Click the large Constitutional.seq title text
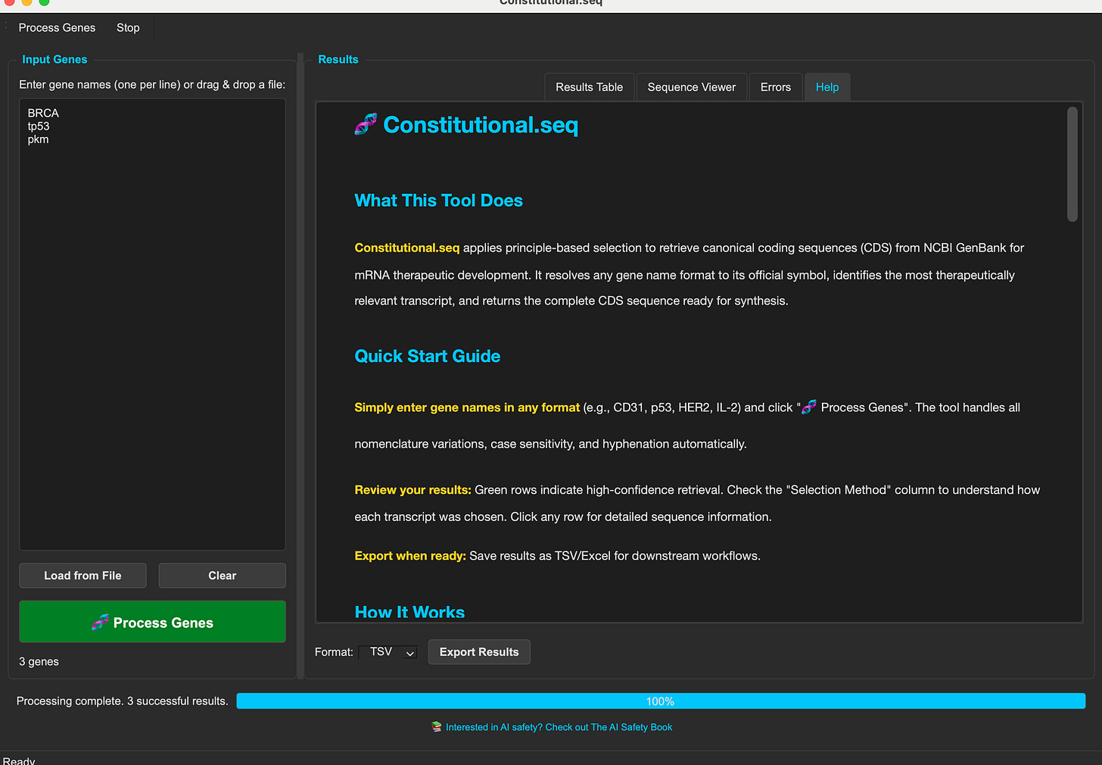This screenshot has width=1102, height=765. click(481, 124)
